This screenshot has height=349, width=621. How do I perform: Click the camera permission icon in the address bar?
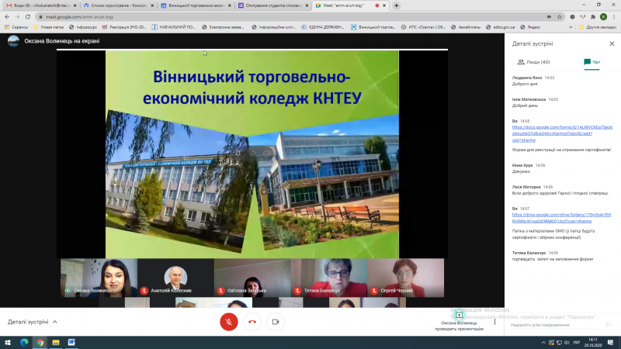549,16
